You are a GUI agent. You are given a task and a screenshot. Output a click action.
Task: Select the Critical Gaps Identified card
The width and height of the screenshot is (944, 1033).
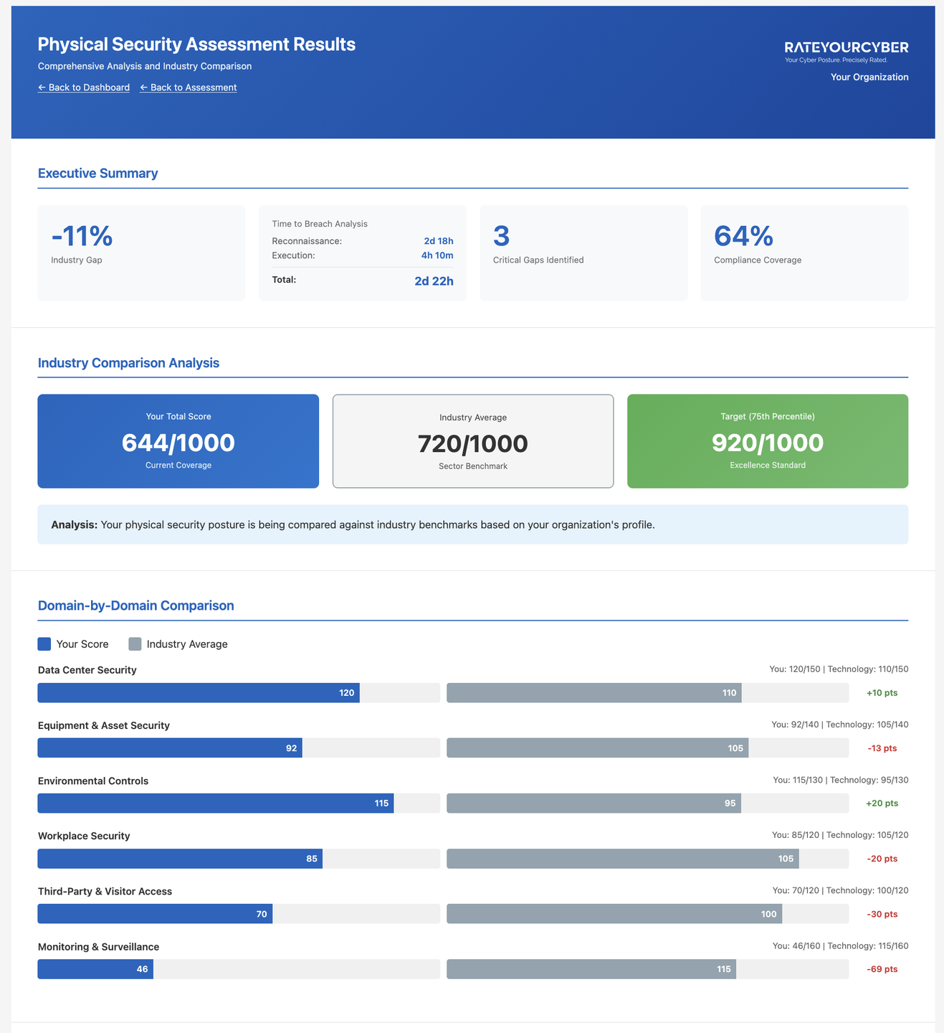[x=583, y=253]
